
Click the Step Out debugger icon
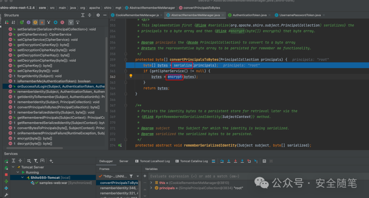click(x=242, y=161)
